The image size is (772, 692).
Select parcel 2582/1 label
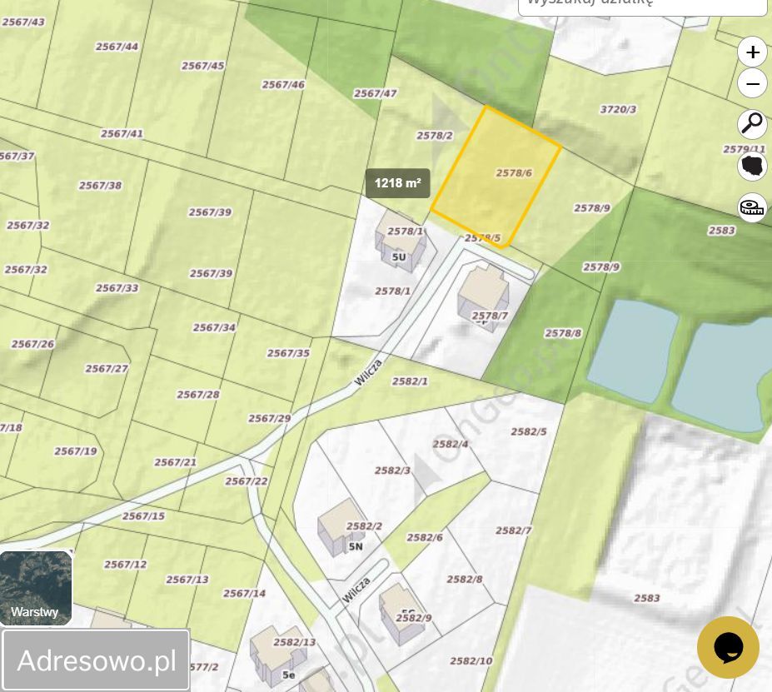pos(410,381)
